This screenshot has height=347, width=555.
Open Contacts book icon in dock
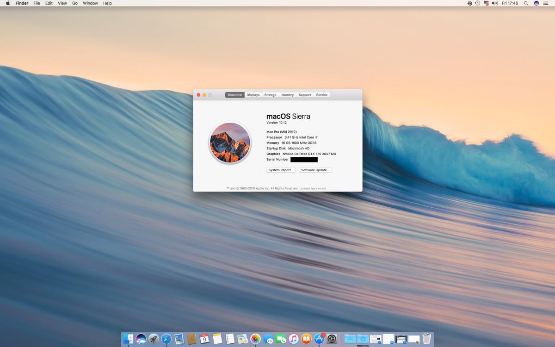[192, 339]
